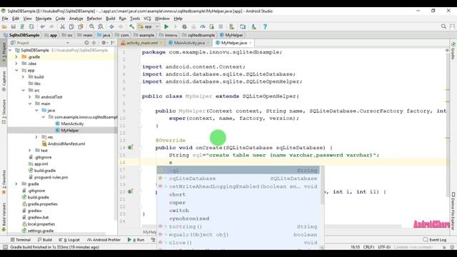Screen dimensions: 457x257
Task: Click the SDK Manager download icon
Action: (254, 27)
